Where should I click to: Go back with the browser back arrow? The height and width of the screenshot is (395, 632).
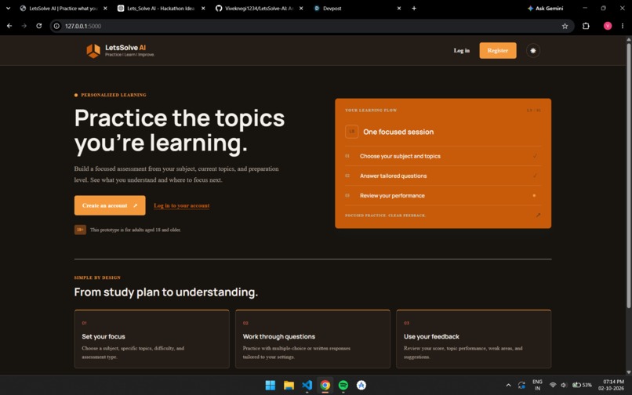point(9,26)
